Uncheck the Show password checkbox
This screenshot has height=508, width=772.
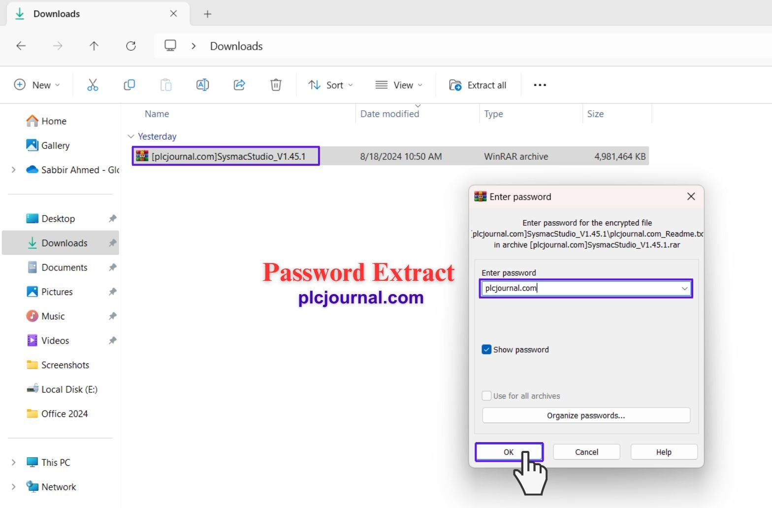pos(486,350)
